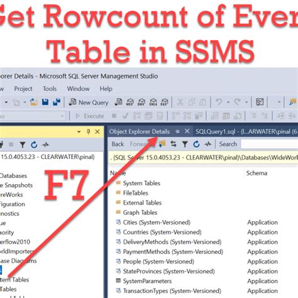Open Object Explorer window position dropdown
Screen dimensions: 298x298
pyautogui.click(x=79, y=132)
